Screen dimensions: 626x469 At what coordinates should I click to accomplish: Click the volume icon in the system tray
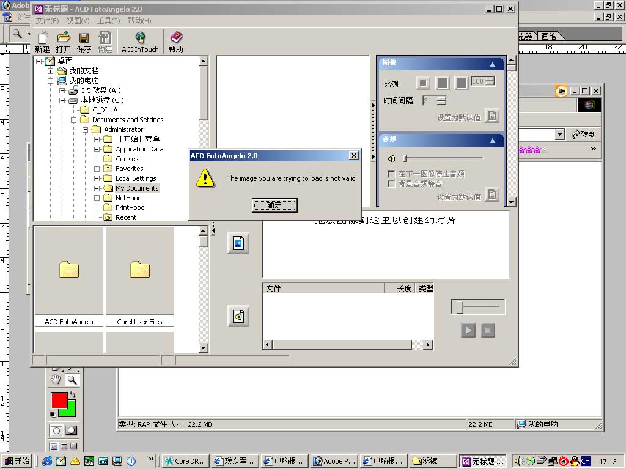tap(518, 461)
